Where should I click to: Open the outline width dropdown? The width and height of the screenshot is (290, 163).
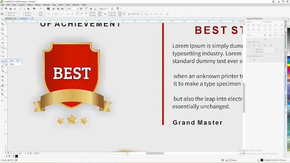pos(141,14)
